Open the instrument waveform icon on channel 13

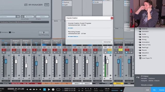pyautogui.click(x=19, y=78)
